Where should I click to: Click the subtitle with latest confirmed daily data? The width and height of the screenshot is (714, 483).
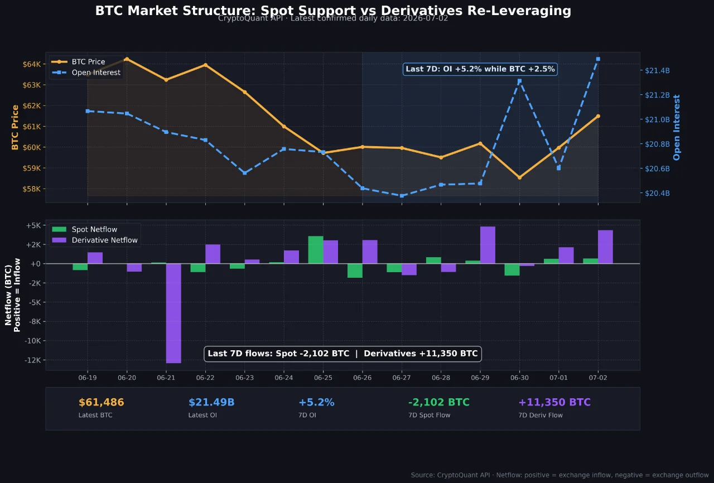(333, 18)
